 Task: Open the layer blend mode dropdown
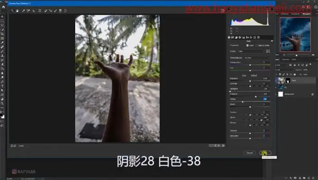(x=285, y=70)
